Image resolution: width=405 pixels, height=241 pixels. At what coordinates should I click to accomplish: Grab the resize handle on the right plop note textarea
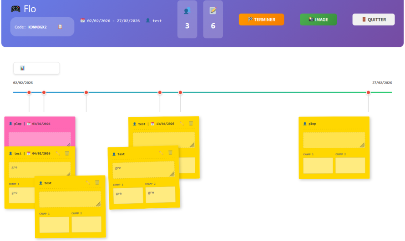point(362,146)
